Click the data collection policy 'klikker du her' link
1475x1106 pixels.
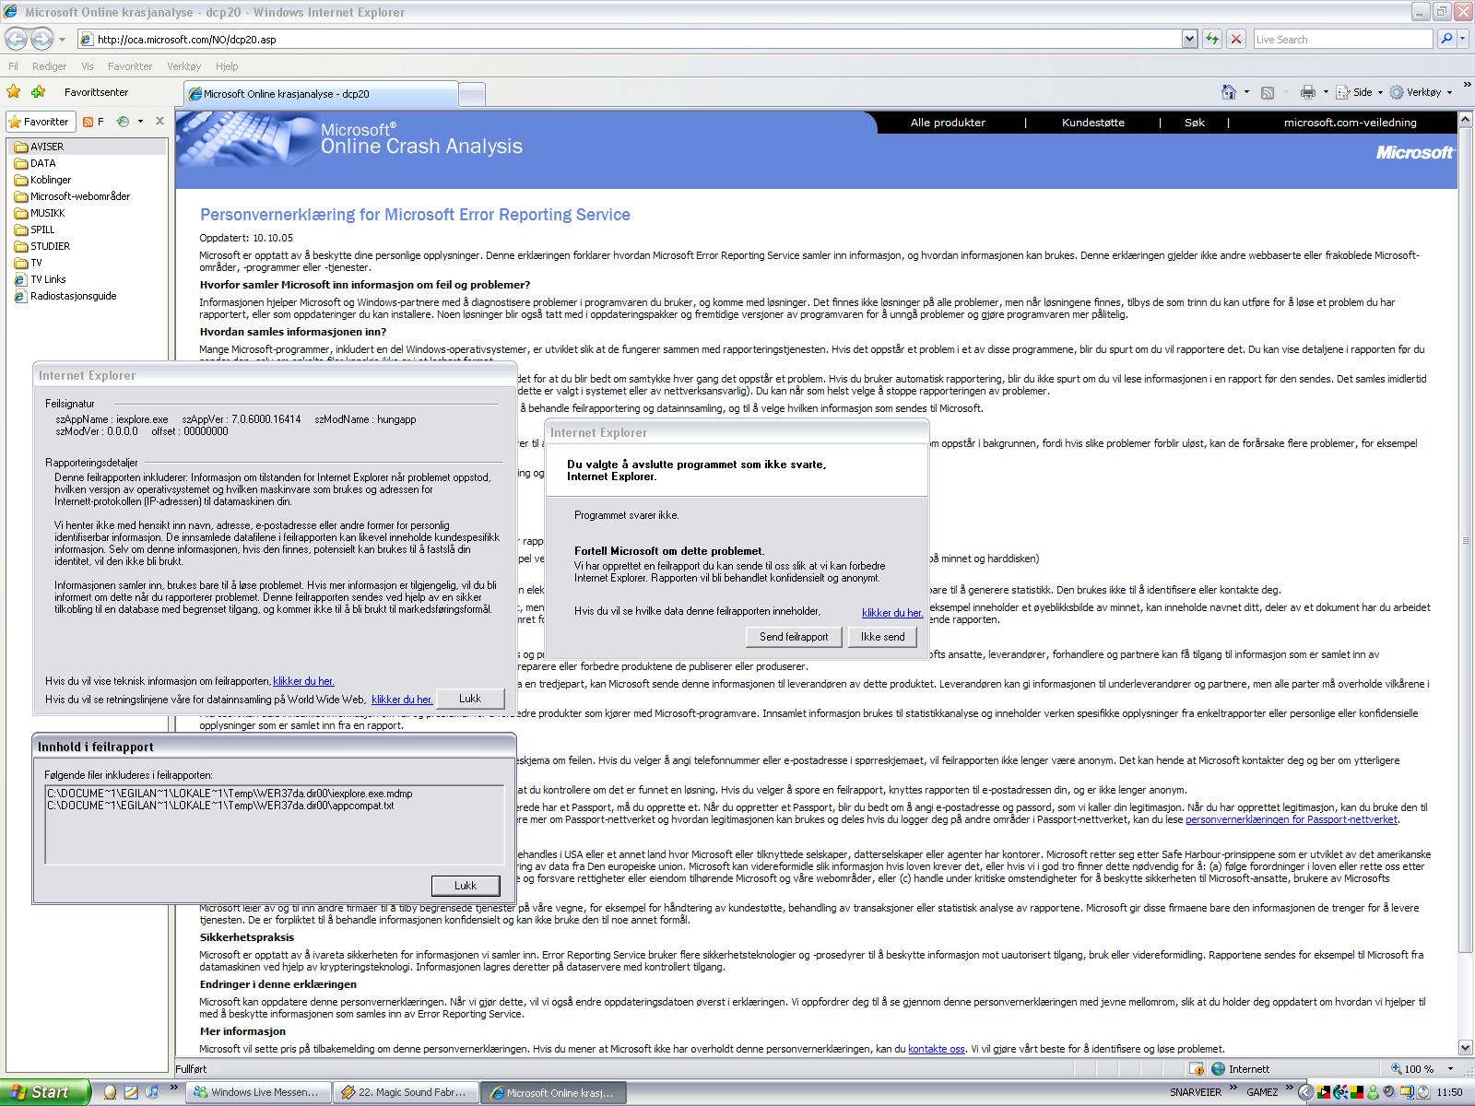(x=402, y=700)
